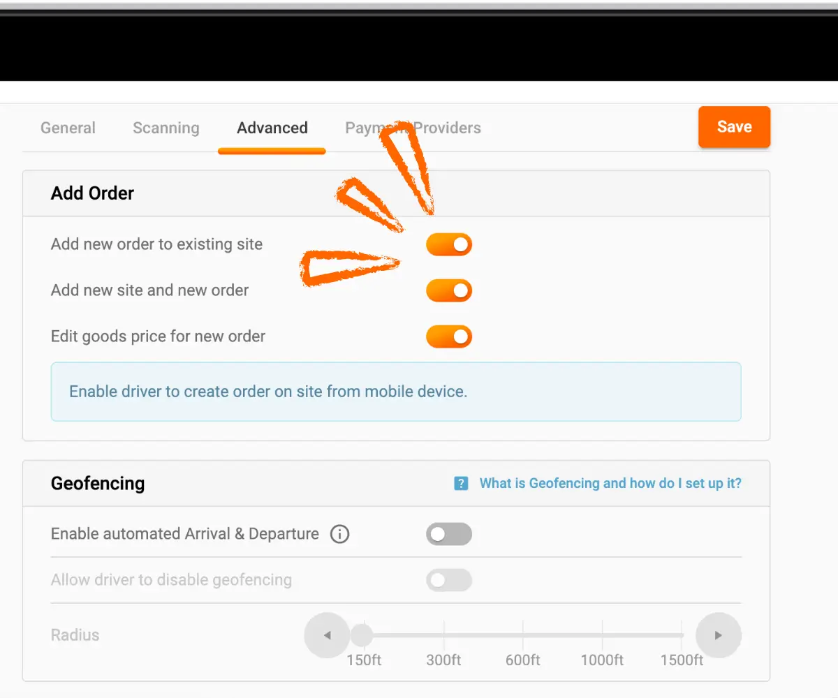Image resolution: width=838 pixels, height=698 pixels.
Task: Click the '600ft' radius label
Action: coord(523,660)
